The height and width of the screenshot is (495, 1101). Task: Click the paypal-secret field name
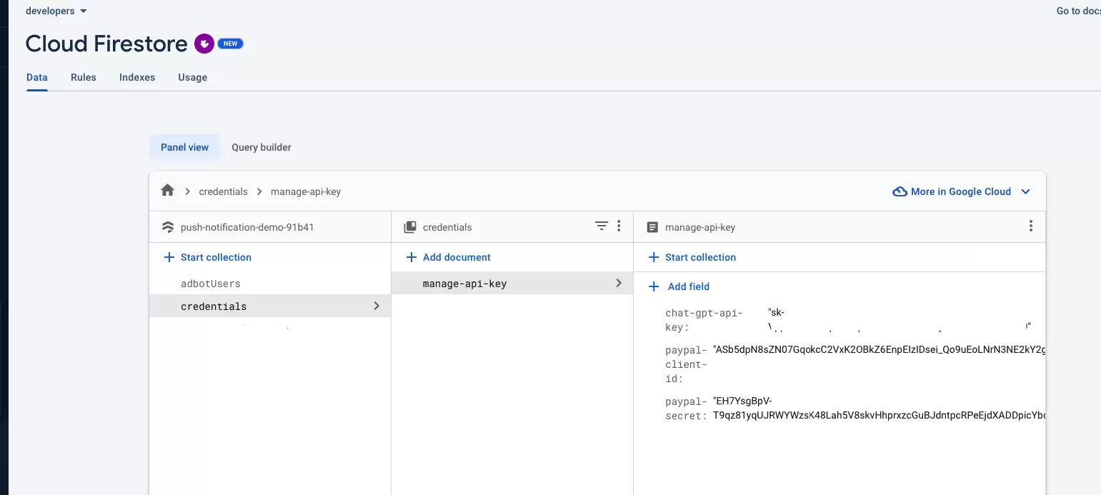click(x=687, y=408)
